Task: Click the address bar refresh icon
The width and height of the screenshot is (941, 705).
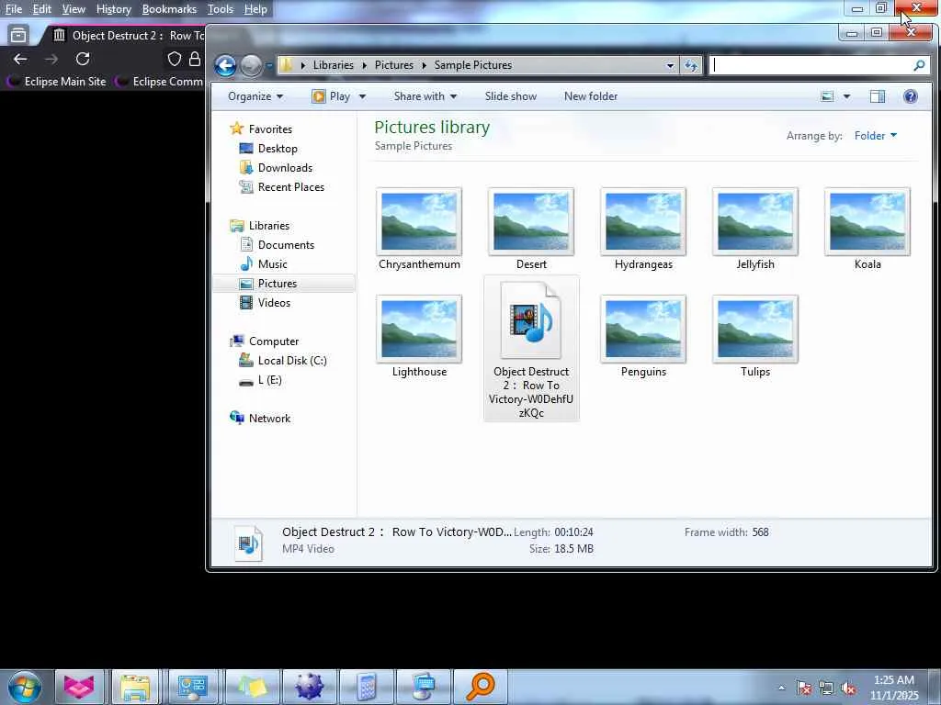Action: [x=691, y=65]
